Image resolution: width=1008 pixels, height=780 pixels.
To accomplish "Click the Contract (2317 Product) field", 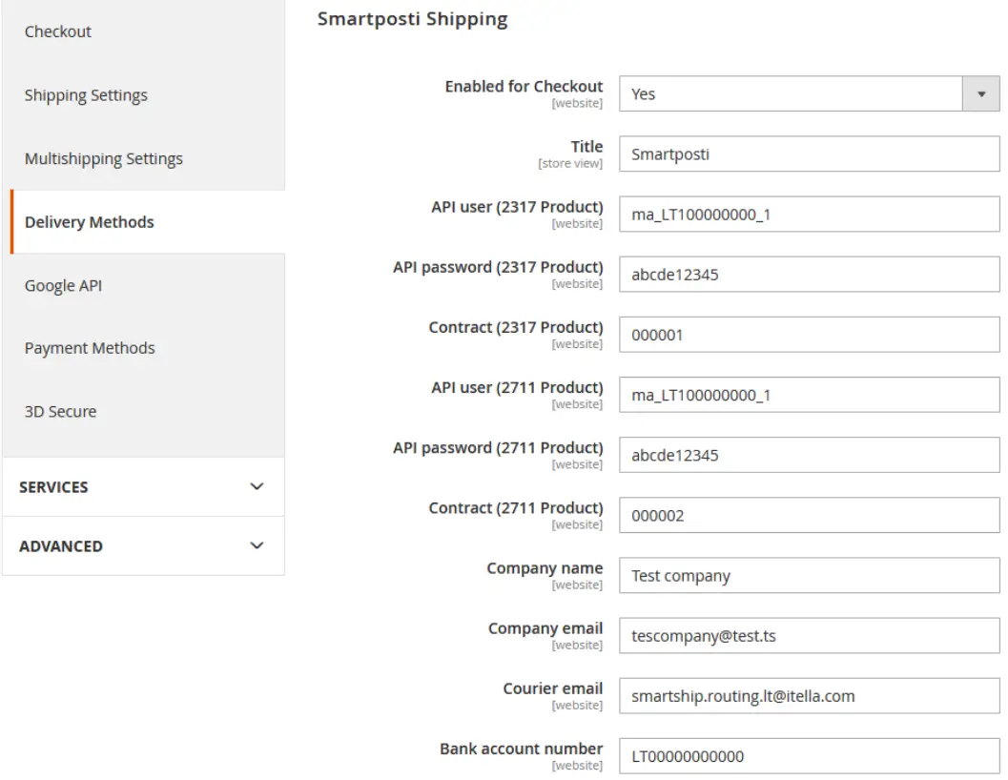I will point(810,335).
